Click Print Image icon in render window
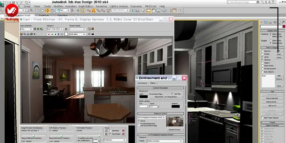The image size is (286, 143). (x=31, y=34)
